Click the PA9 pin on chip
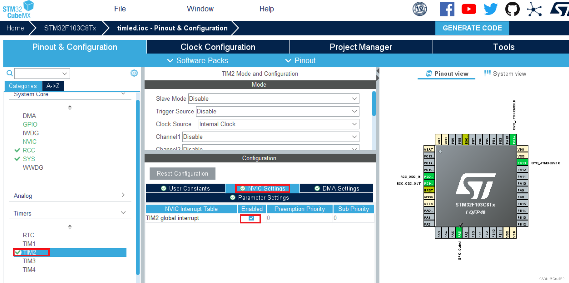Screen dimensions: 569x283 523,190
